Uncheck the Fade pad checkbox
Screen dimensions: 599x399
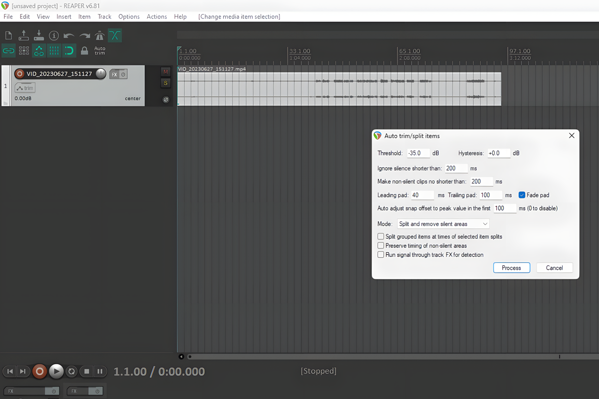pos(522,195)
